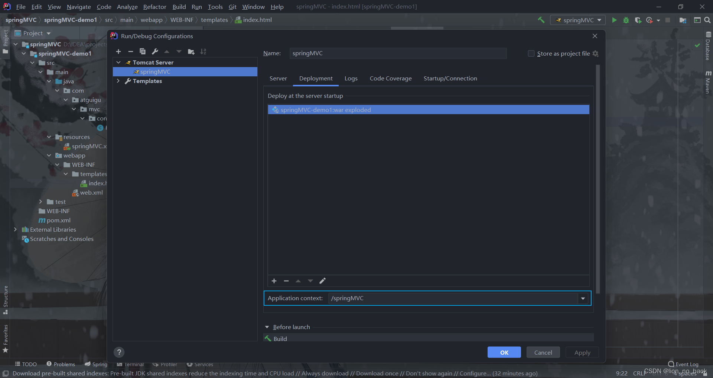This screenshot has width=713, height=378.
Task: Open the TODO tool window
Action: pyautogui.click(x=26, y=364)
